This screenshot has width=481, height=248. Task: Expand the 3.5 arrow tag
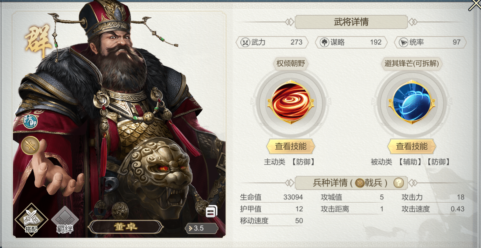point(201,228)
